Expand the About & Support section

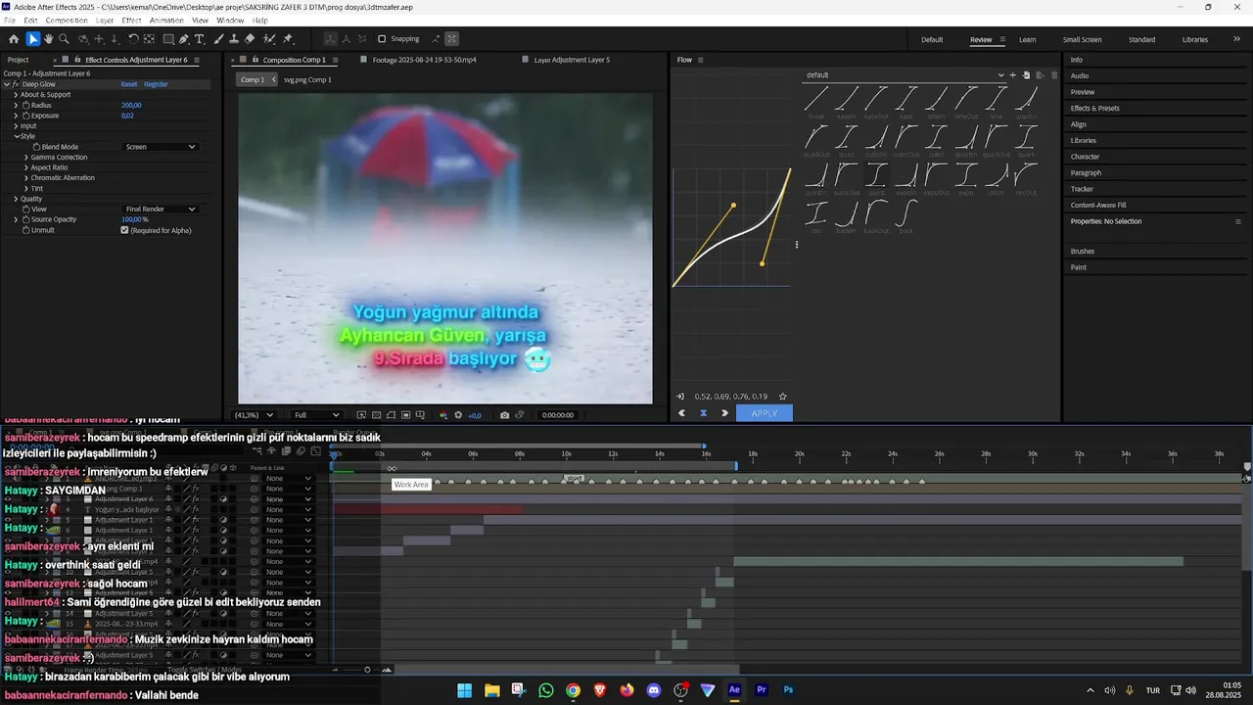16,95
